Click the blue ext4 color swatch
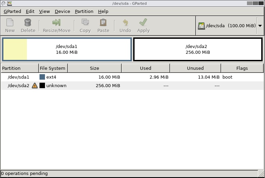This screenshot has height=178, width=265. click(42, 77)
